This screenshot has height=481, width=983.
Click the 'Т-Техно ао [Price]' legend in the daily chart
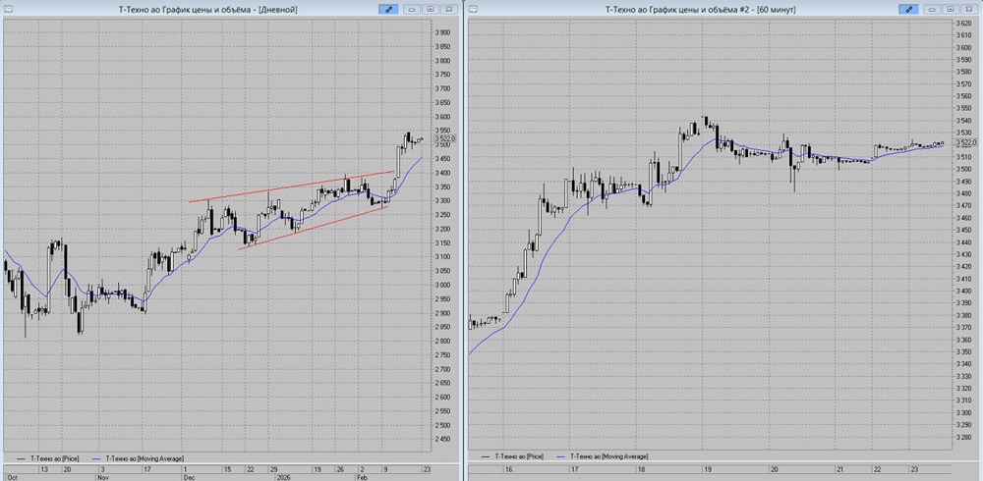pyautogui.click(x=47, y=458)
